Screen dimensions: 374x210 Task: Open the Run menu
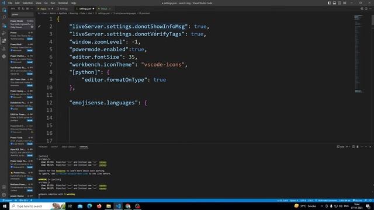click(x=53, y=3)
